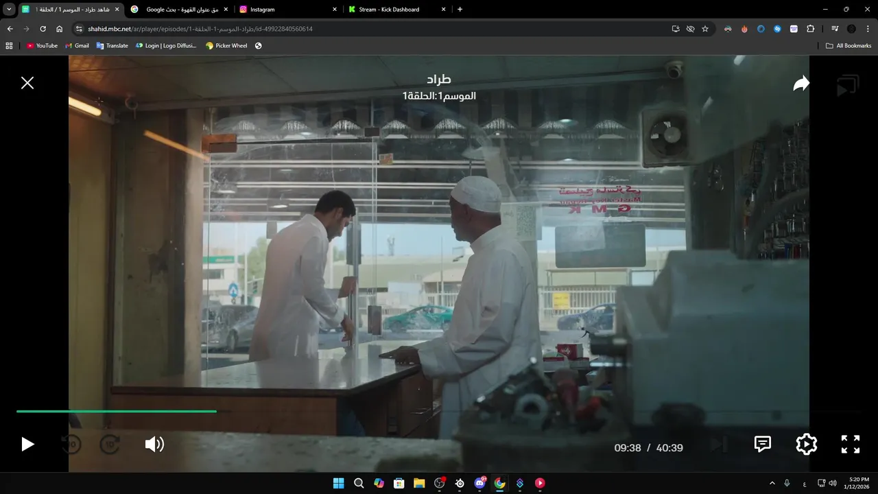Open the Shazam extension
This screenshot has height=494, width=878.
point(777,29)
